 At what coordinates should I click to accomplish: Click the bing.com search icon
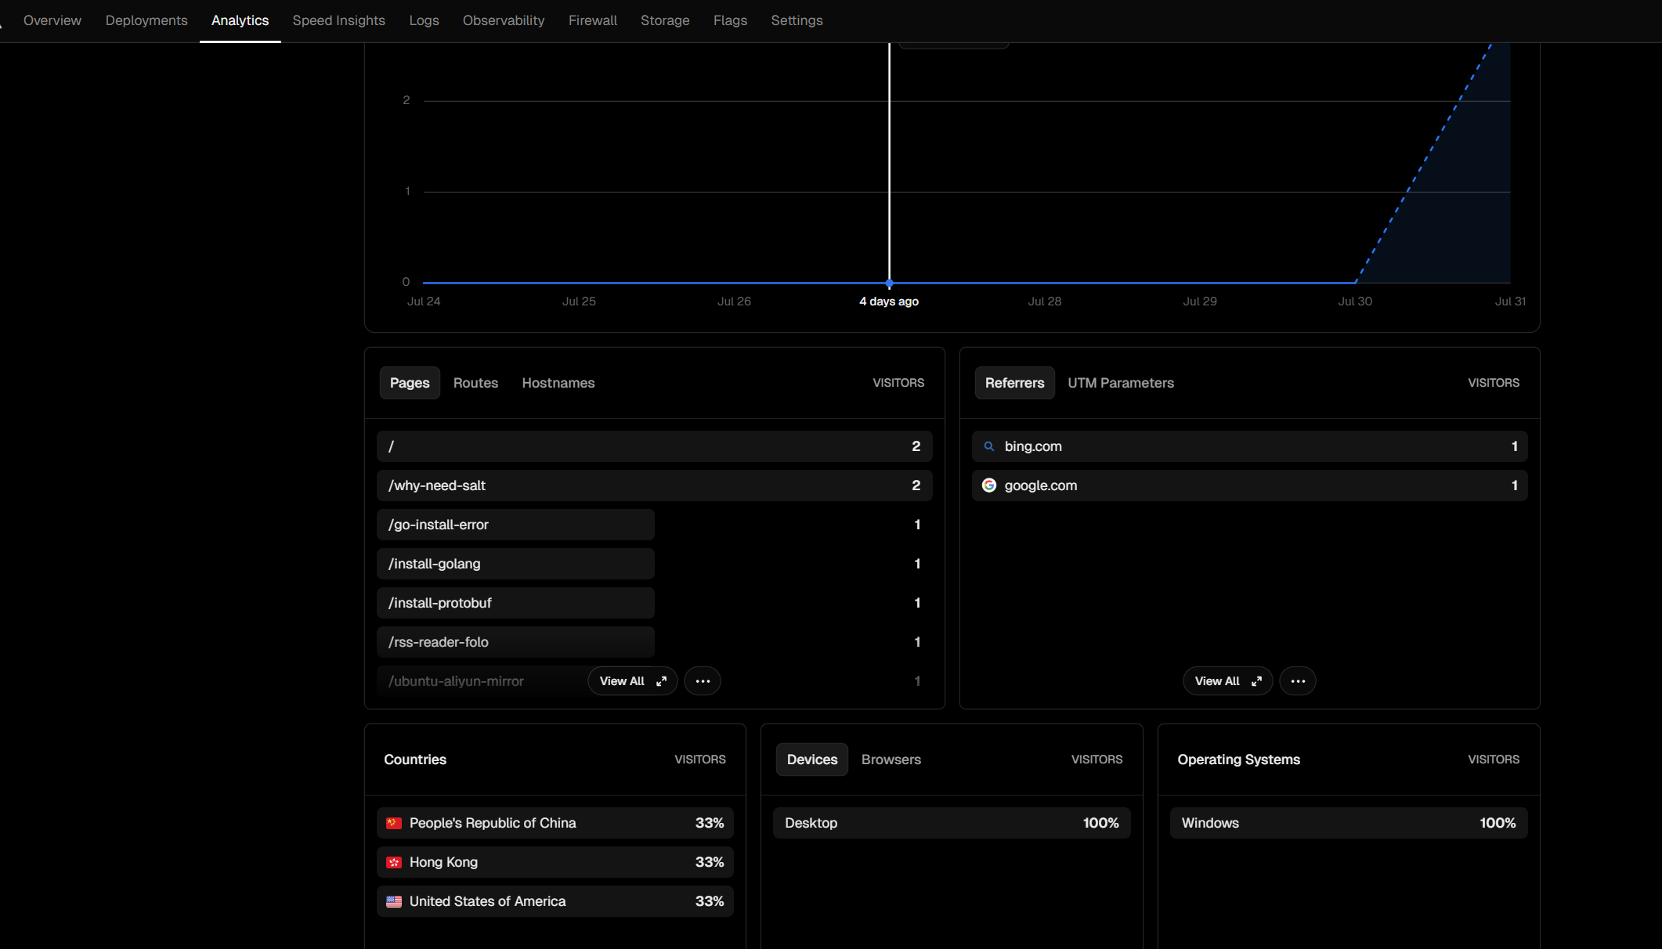tap(989, 446)
